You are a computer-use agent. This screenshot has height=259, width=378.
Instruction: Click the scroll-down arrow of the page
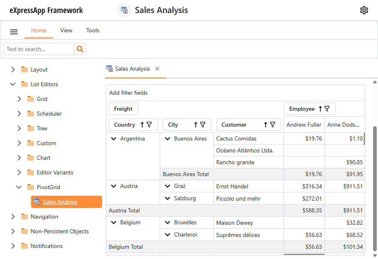pyautogui.click(x=375, y=255)
